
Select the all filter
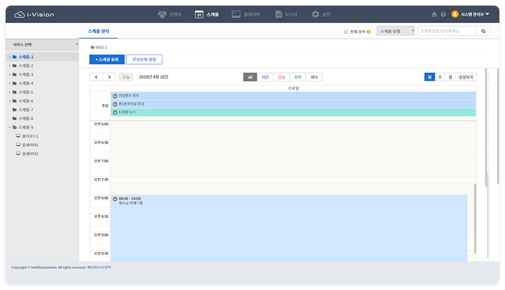click(250, 78)
